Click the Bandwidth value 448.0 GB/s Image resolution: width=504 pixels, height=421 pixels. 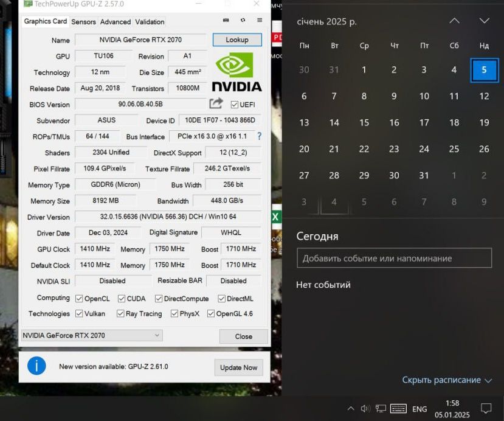(x=227, y=201)
